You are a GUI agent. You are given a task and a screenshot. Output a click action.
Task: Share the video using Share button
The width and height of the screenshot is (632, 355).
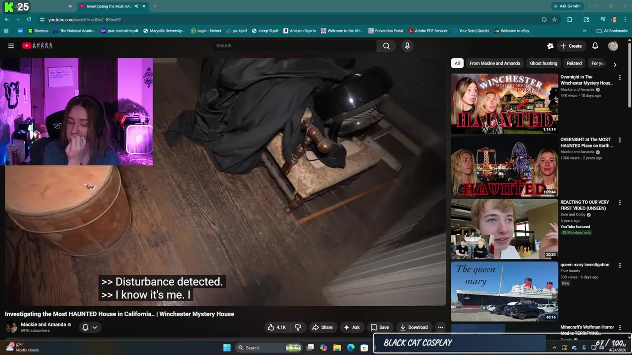point(322,327)
